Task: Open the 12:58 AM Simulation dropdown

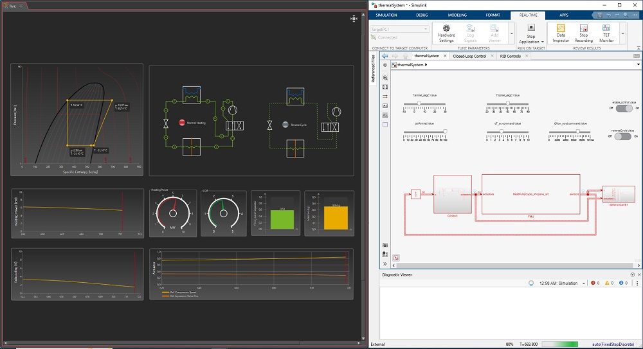Action: point(584,283)
